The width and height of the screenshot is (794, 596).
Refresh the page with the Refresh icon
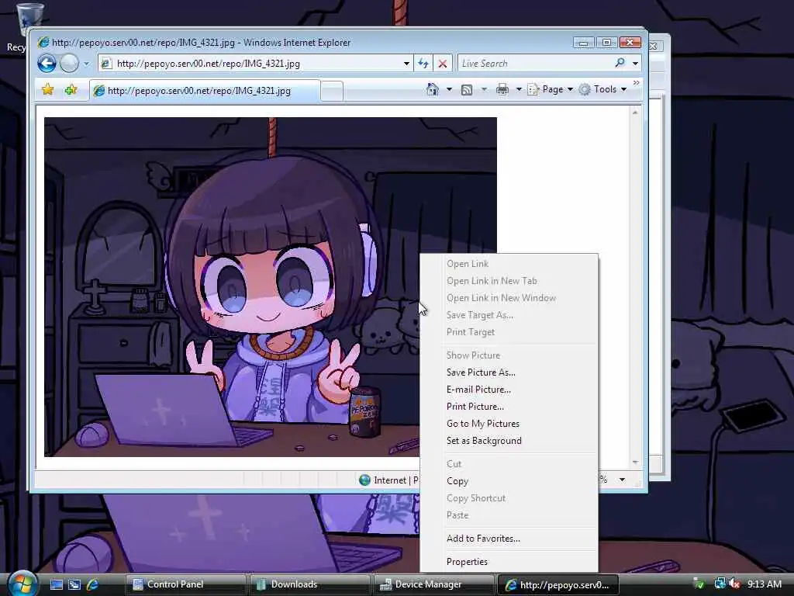[423, 64]
